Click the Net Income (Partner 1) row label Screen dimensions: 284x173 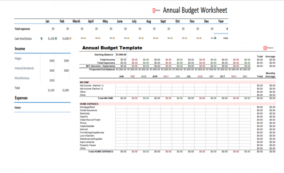pyautogui.click(x=92, y=86)
